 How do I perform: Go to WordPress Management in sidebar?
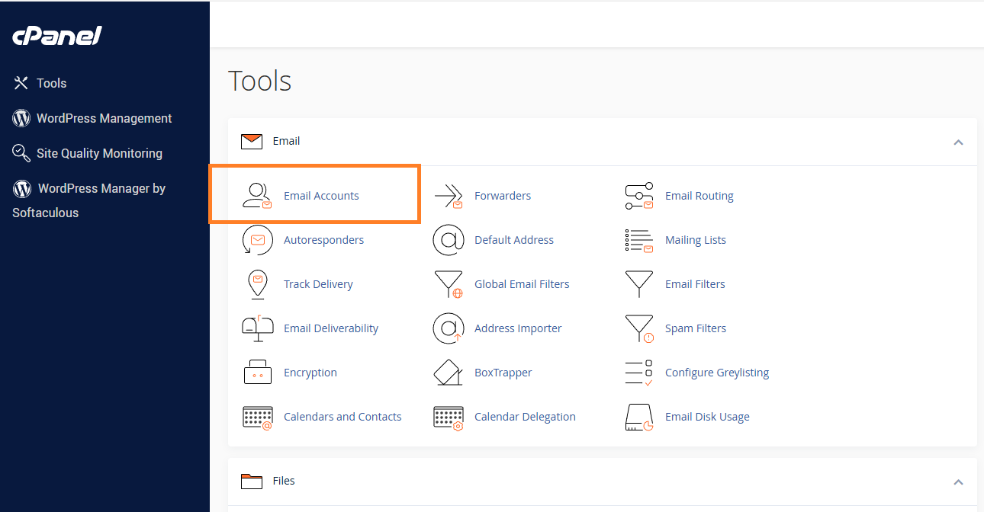click(104, 118)
